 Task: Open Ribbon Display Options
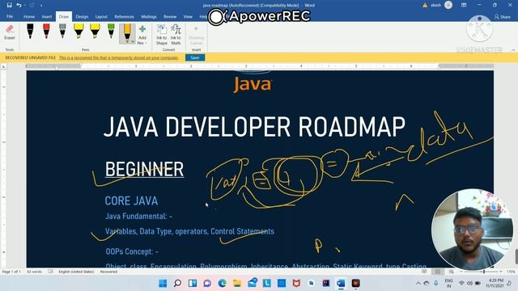tap(464, 6)
